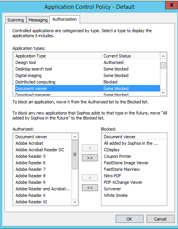Move all applications to Blocked with >> button
Viewport: 178px width, 229px height.
(90, 158)
